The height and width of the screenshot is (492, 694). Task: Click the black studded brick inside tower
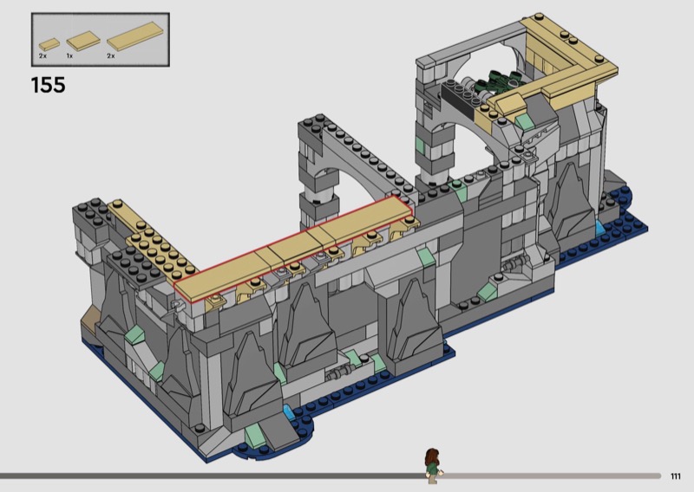460,95
